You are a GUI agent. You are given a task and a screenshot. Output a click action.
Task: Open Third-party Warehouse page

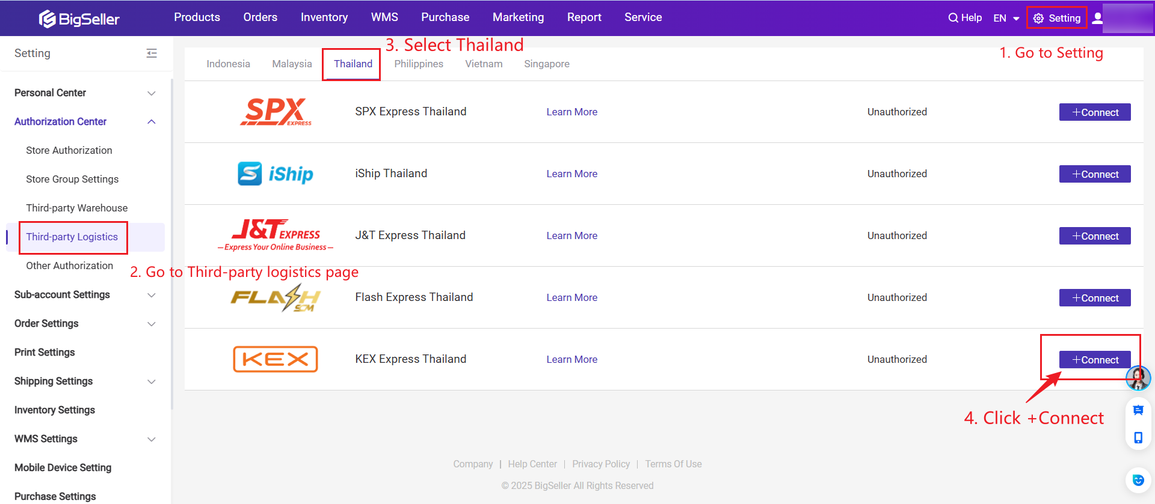tap(77, 208)
